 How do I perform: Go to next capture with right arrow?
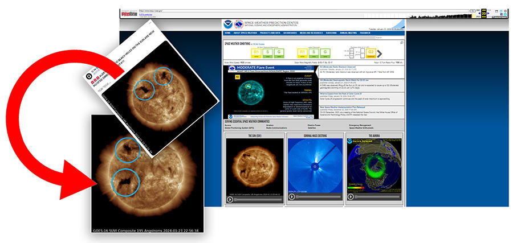488,14
